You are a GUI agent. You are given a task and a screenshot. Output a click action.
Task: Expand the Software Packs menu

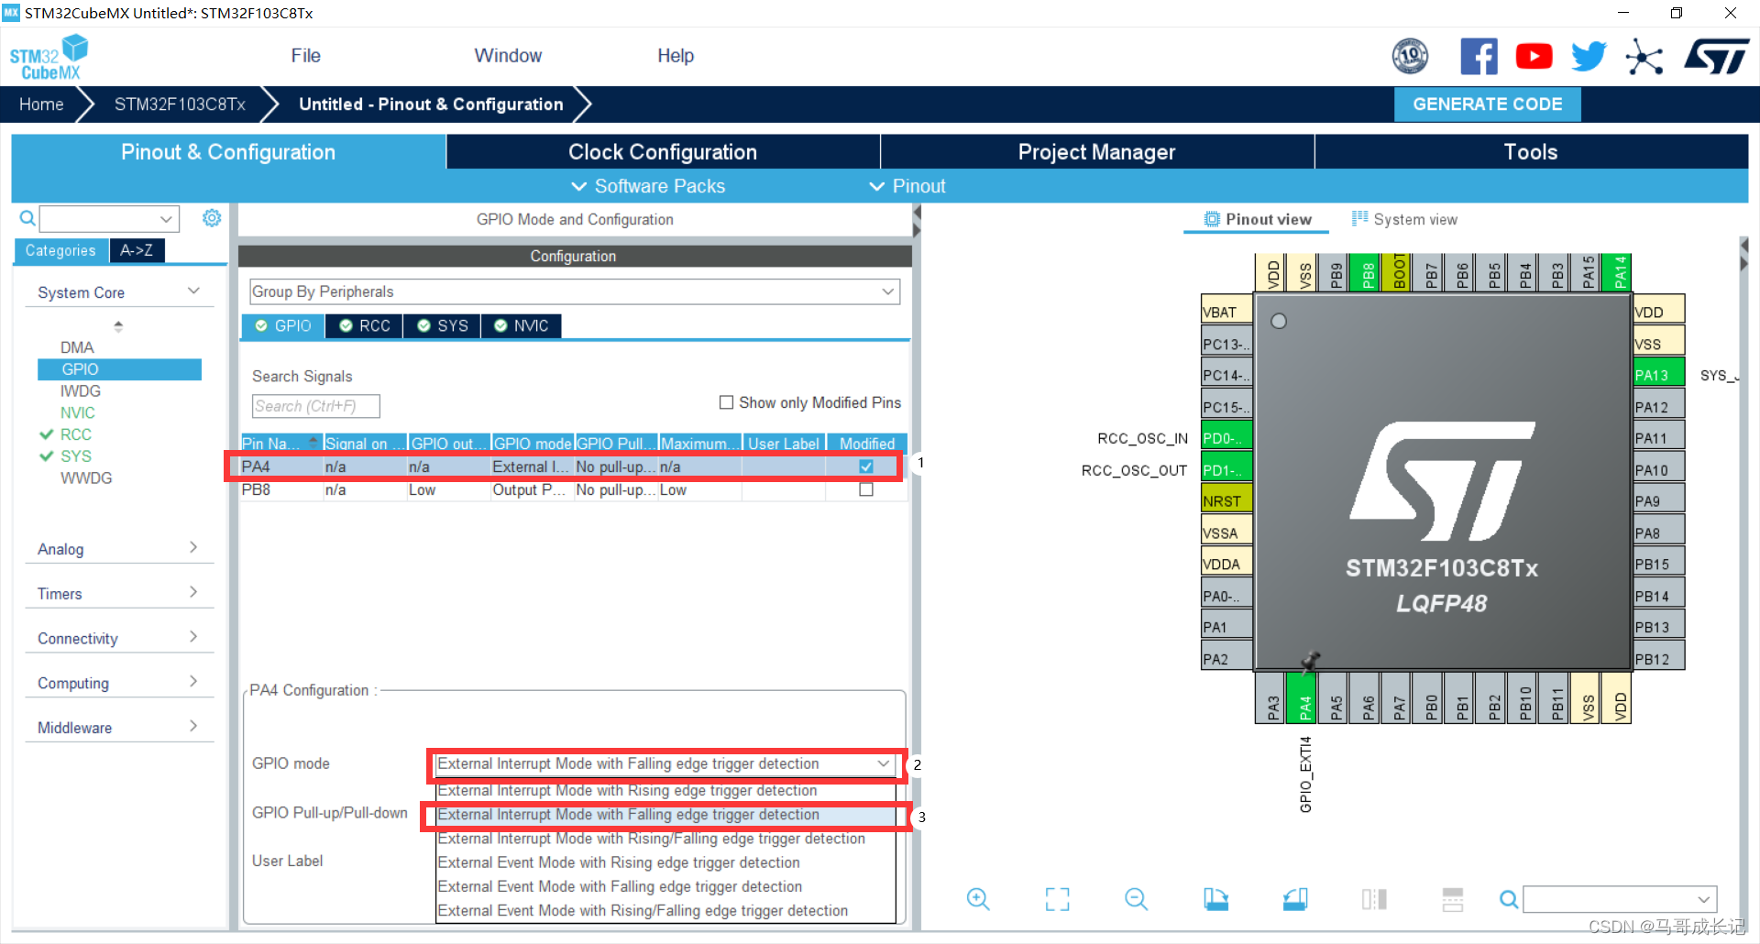click(x=648, y=186)
